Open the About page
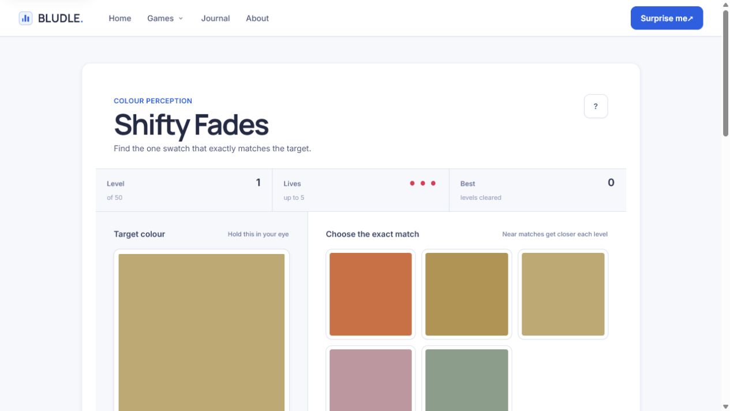 pos(257,18)
